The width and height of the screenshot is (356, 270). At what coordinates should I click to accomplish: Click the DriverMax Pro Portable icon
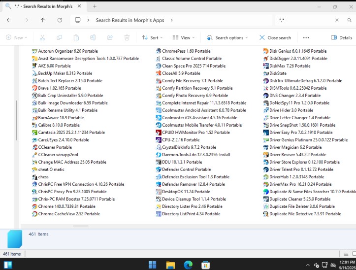(265, 184)
